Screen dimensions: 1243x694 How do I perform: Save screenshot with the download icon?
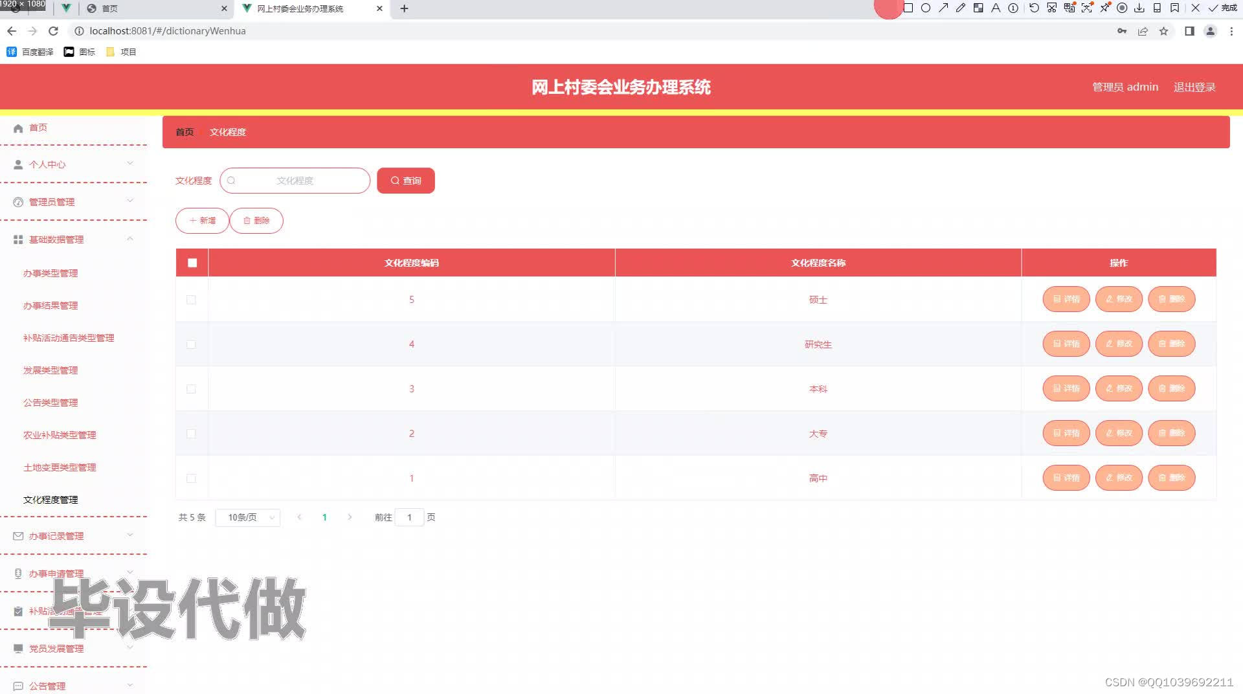[x=1139, y=8]
